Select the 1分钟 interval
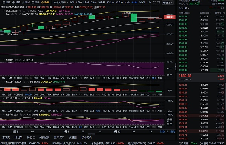The image size is (226, 145). [x=79, y=2]
